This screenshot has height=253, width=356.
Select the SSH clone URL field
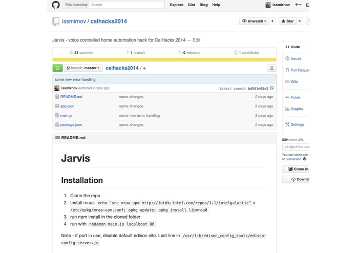click(x=296, y=147)
